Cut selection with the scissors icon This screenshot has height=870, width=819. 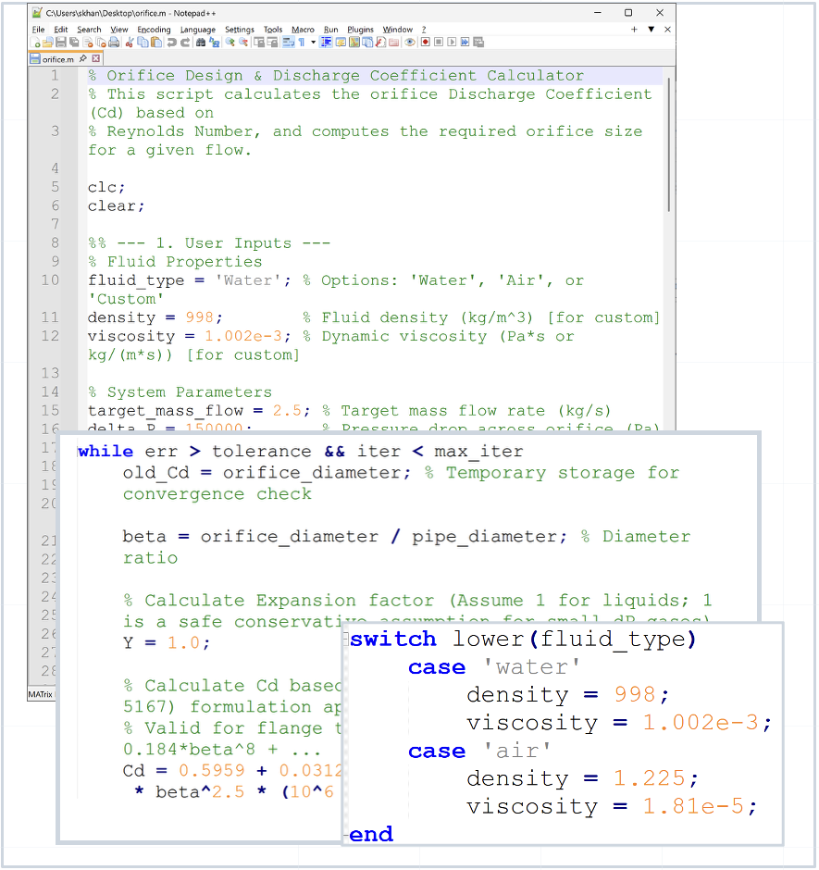(130, 43)
